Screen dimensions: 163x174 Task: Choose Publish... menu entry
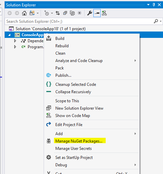(x=63, y=75)
